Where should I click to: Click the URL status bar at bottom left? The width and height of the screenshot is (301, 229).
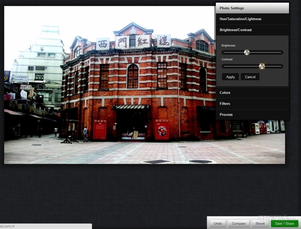click(45, 226)
